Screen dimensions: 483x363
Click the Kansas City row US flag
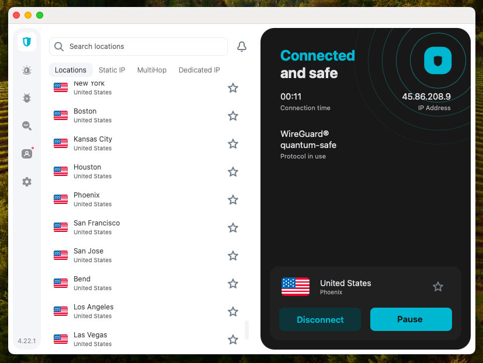pos(61,143)
